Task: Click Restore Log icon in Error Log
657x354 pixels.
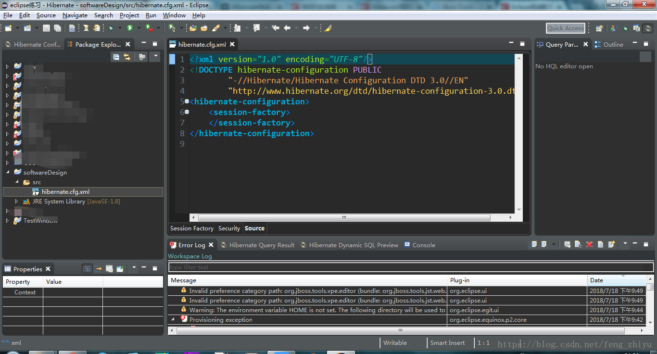Action: 611,244
